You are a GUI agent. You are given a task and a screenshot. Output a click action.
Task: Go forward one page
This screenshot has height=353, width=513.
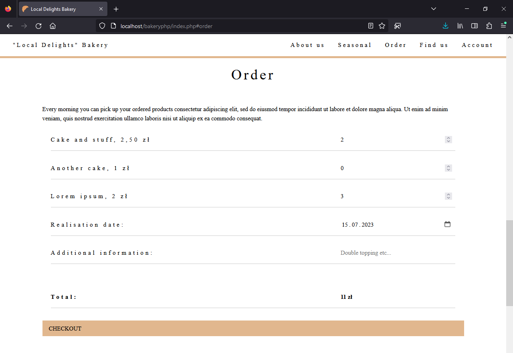[24, 26]
